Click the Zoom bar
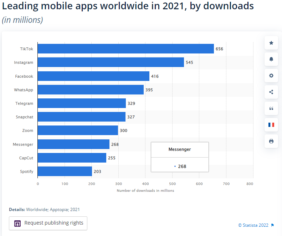The width and height of the screenshot is (282, 236). 78,130
